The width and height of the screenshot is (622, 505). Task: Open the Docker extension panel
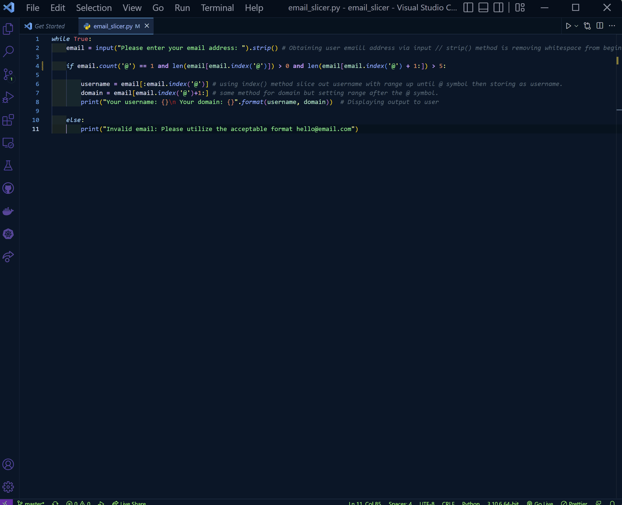tap(8, 212)
